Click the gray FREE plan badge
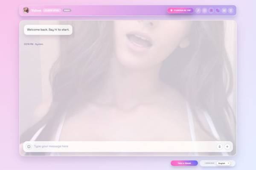The height and width of the screenshot is (170, 256). click(67, 10)
